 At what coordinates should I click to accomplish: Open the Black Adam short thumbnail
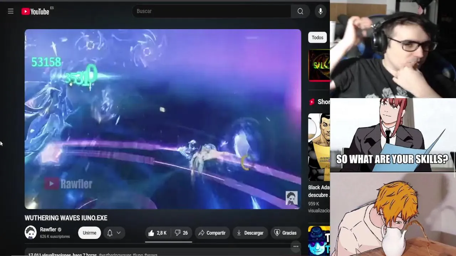tap(319, 147)
